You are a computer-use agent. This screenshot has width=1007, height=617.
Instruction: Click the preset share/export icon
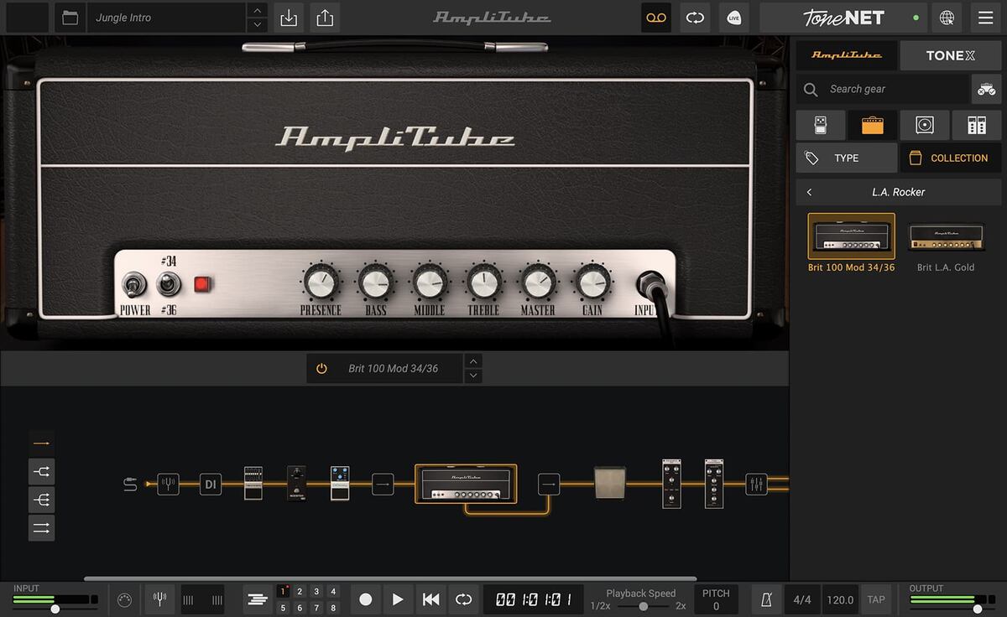coord(321,17)
